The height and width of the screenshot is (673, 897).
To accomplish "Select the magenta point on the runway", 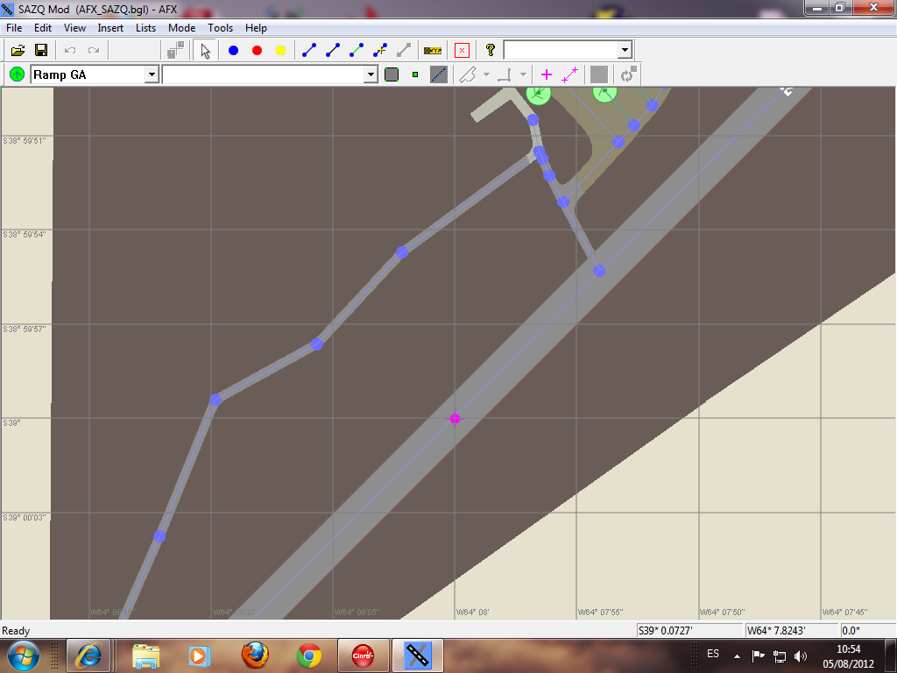I will [x=455, y=419].
